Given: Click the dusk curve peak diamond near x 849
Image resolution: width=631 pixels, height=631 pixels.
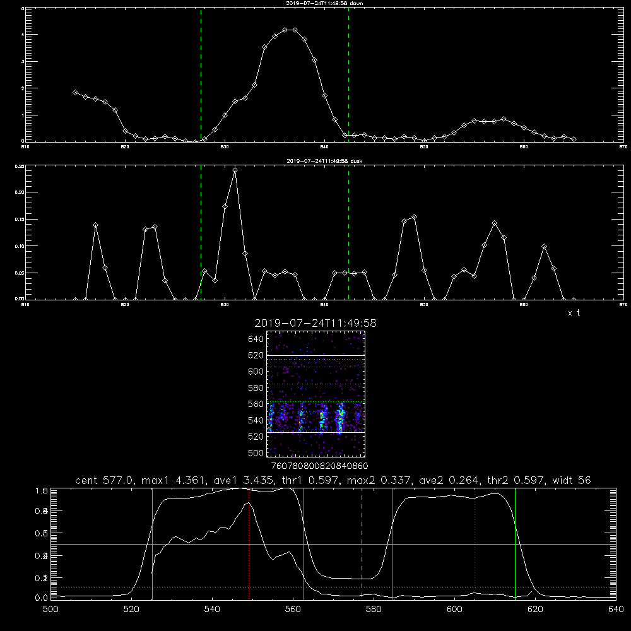Looking at the screenshot, I should click(414, 217).
